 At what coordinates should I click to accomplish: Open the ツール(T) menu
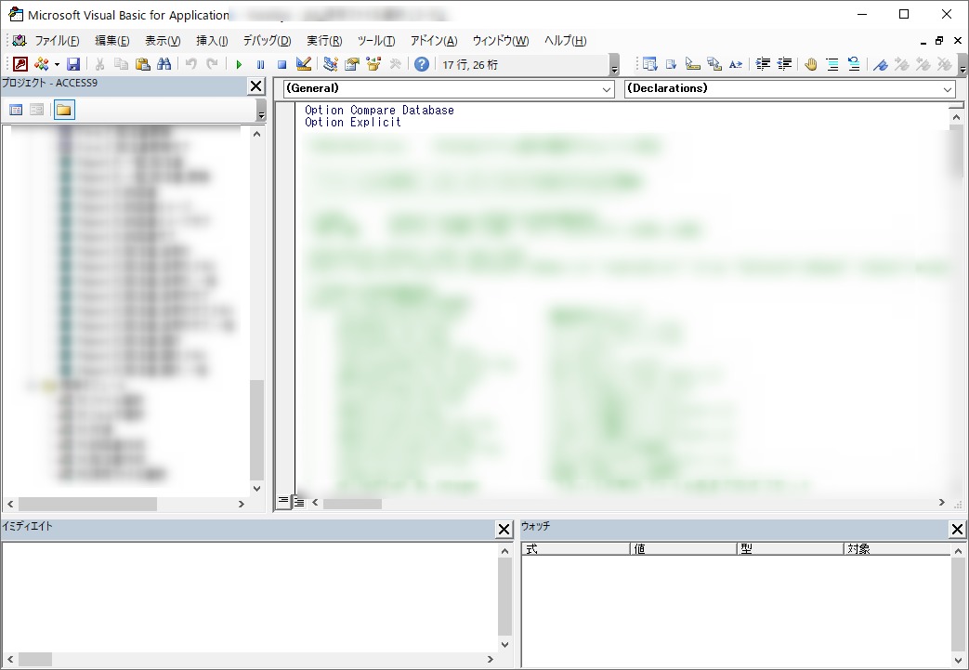click(375, 41)
